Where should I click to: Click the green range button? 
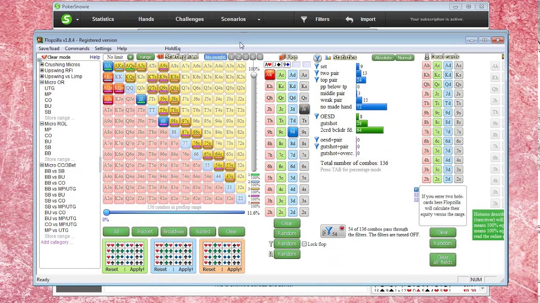point(146,57)
